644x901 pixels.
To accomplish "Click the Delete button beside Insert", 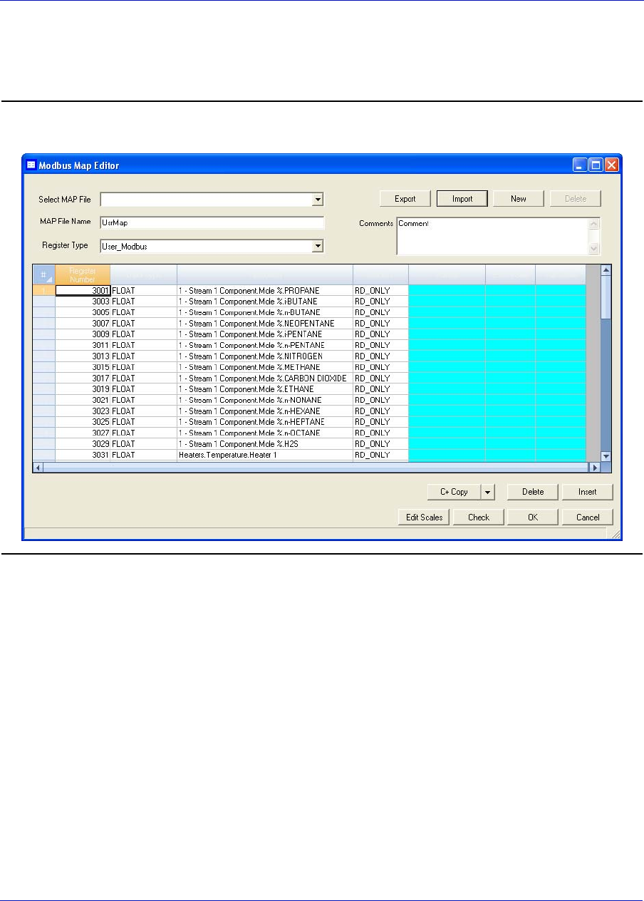I will pos(533,492).
